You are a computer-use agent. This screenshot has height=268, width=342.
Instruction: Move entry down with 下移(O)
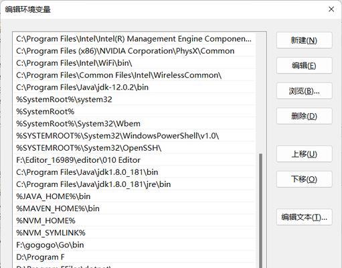coord(305,179)
